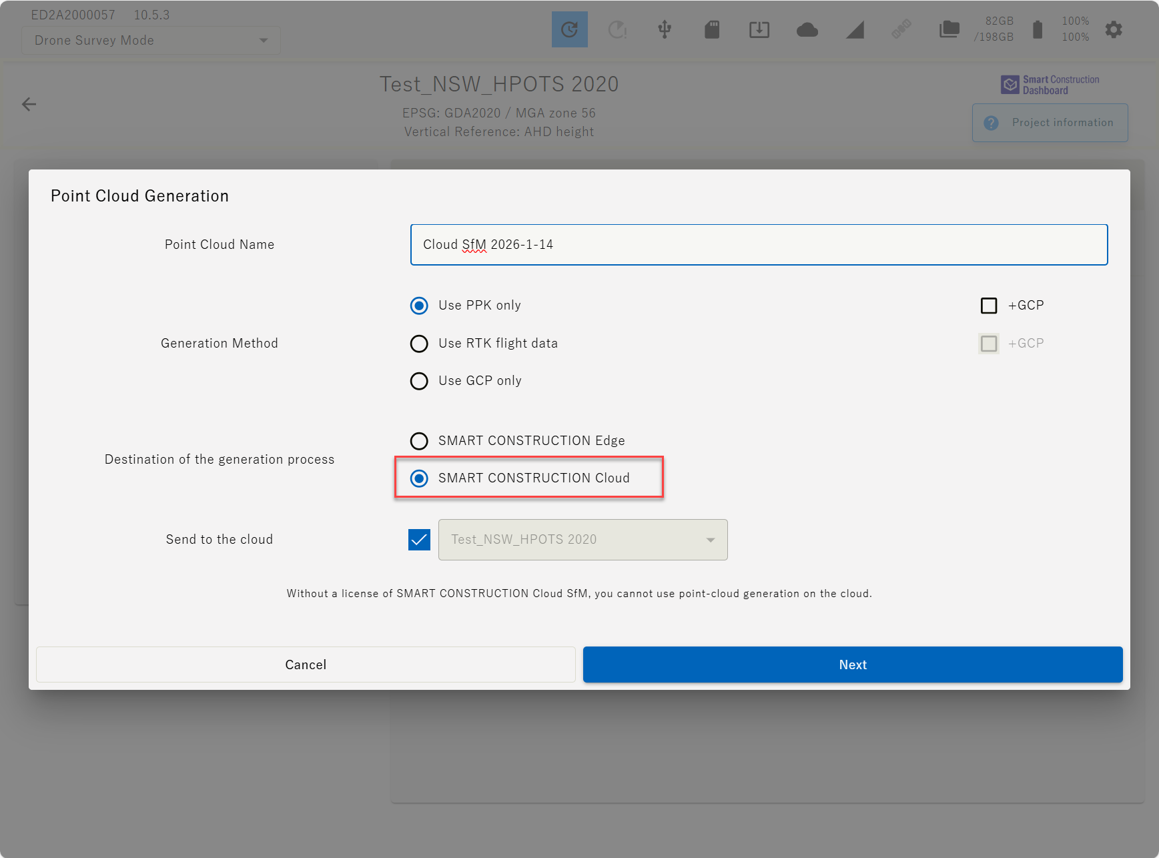1159x858 pixels.
Task: Click the USB connection icon
Action: [x=665, y=29]
